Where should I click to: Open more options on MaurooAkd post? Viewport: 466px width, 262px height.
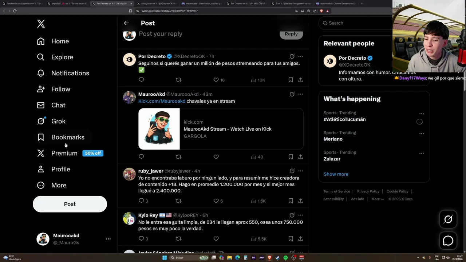click(300, 94)
